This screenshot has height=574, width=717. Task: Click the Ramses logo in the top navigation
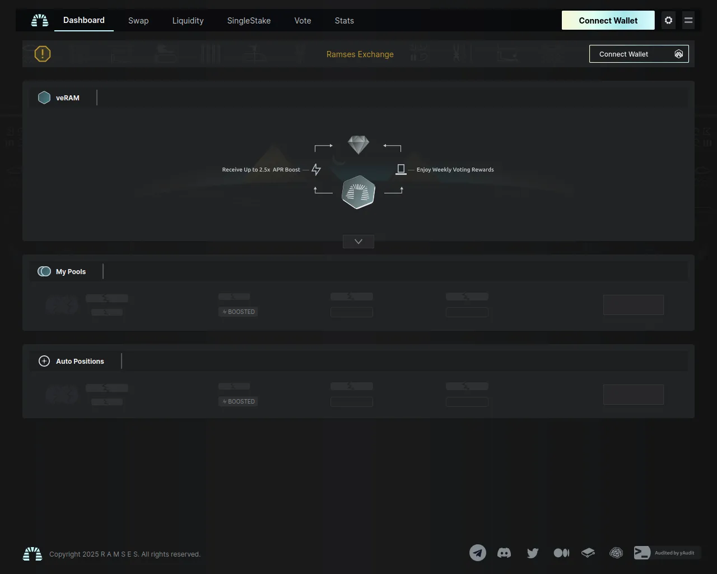click(x=40, y=21)
